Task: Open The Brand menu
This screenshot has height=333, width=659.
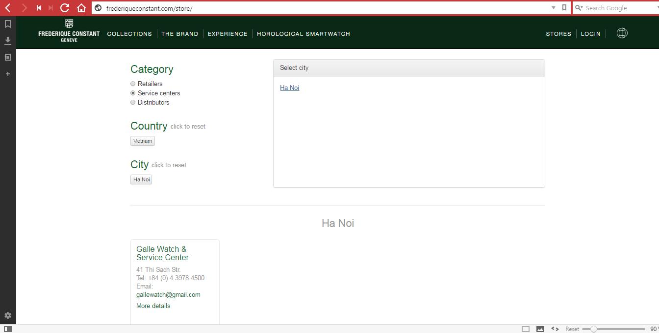Action: (179, 34)
